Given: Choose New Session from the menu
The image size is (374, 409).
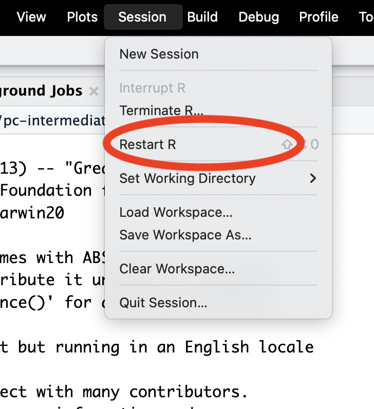Looking at the screenshot, I should (159, 54).
